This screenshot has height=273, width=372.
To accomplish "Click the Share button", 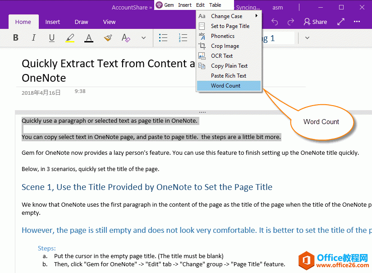I will (x=315, y=22).
